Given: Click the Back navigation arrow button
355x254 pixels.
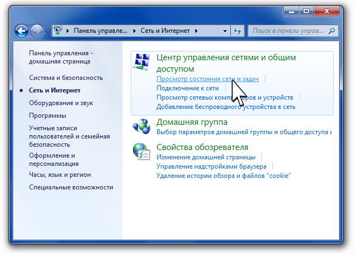Looking at the screenshot, I should coord(22,31).
